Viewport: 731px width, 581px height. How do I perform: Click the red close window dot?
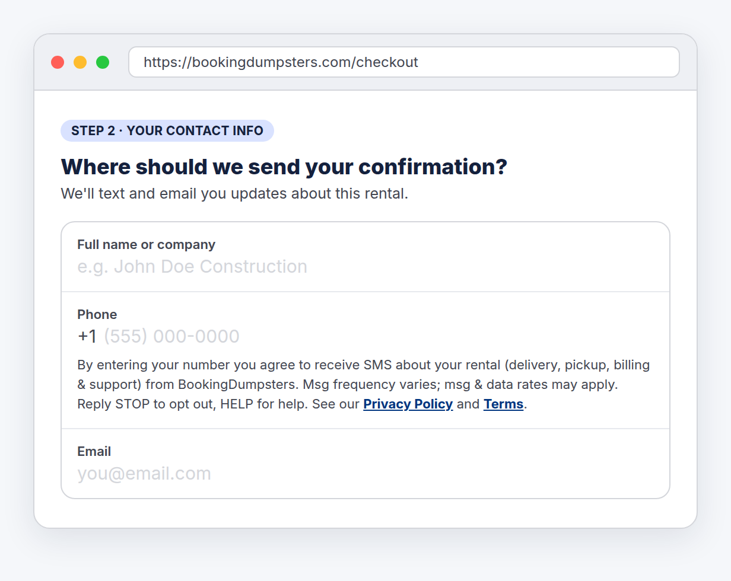pos(58,62)
